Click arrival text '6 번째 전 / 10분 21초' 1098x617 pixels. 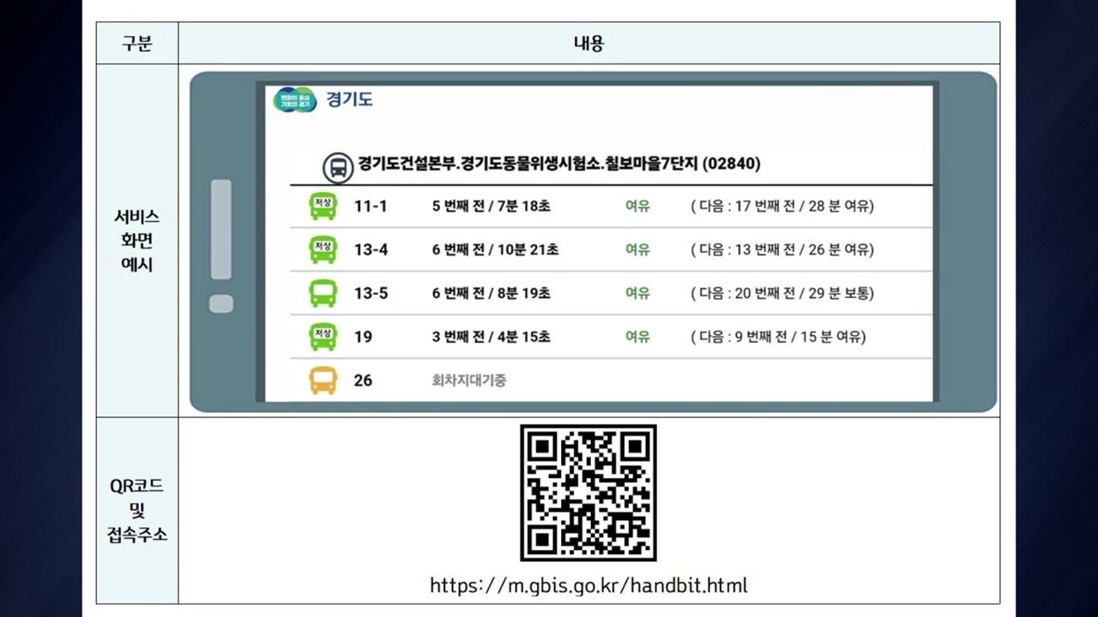pos(495,250)
